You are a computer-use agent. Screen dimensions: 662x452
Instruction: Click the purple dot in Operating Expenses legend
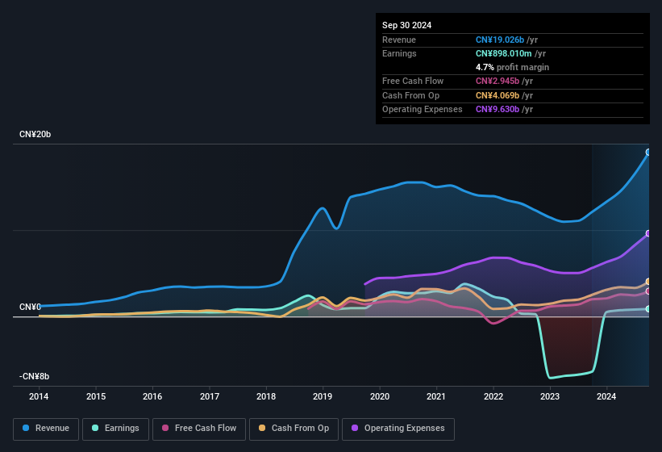355,429
